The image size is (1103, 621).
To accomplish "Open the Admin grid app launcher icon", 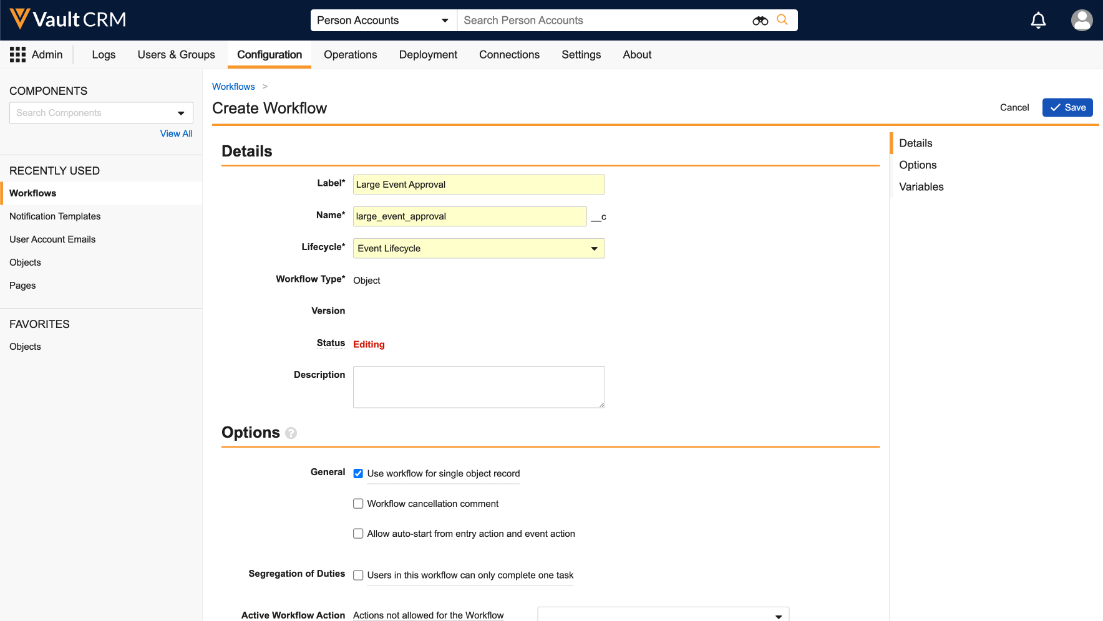I will click(17, 55).
